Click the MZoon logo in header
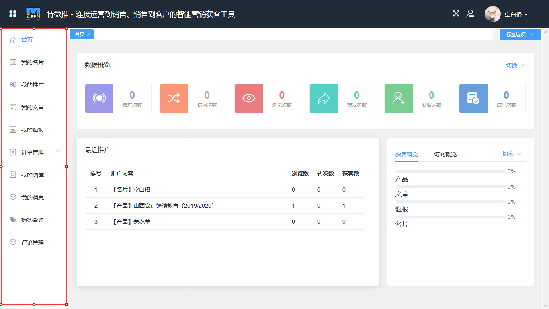 [33, 14]
